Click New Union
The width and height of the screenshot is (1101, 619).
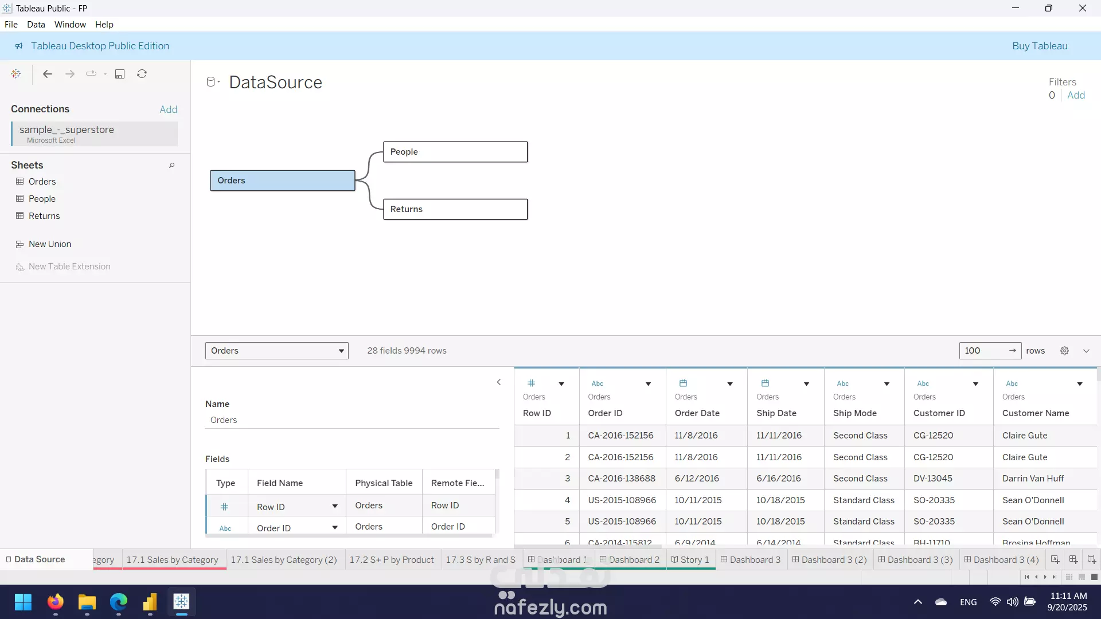[50, 244]
